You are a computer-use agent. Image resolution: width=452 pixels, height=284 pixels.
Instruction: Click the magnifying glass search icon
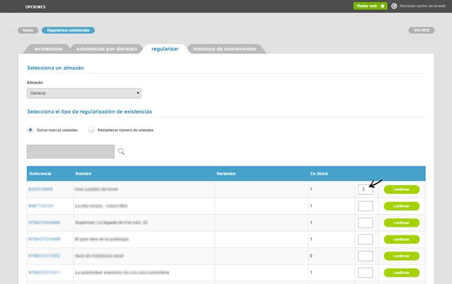(x=121, y=151)
